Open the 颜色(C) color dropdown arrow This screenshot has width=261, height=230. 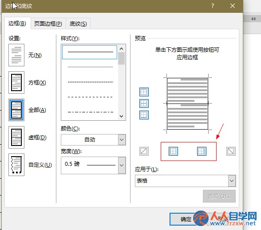(x=122, y=140)
